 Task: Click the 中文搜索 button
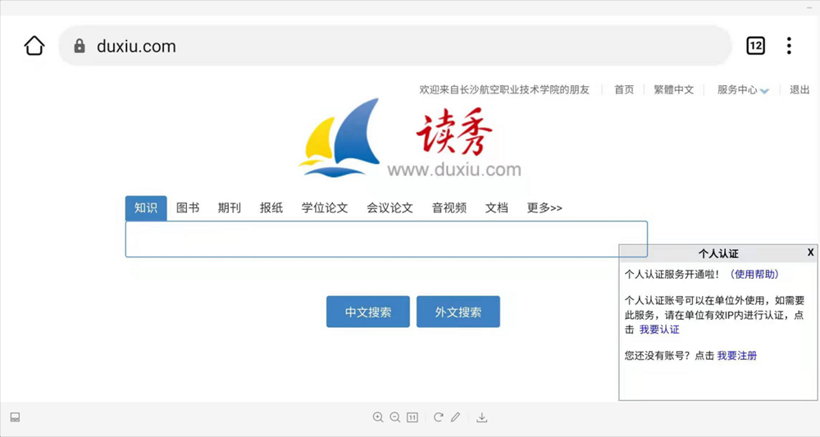click(368, 312)
